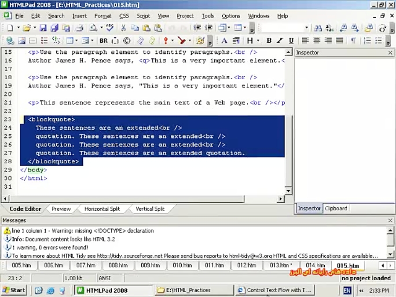
Task: Apply italic formatting
Action: tap(279, 40)
